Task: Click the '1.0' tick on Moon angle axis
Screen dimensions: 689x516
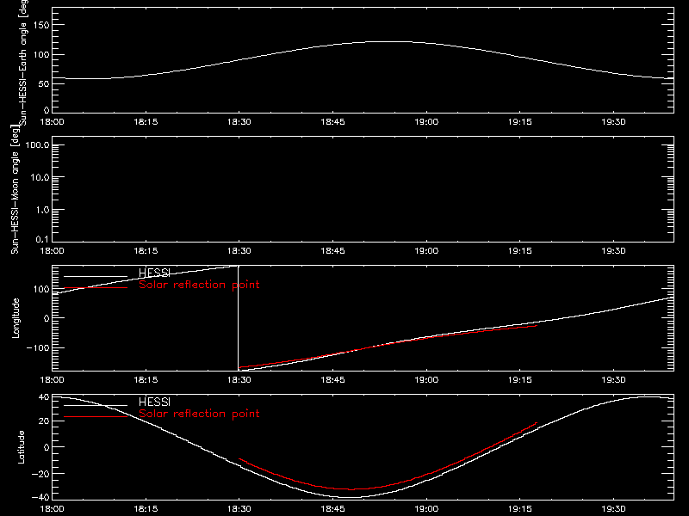Action: pyautogui.click(x=42, y=210)
